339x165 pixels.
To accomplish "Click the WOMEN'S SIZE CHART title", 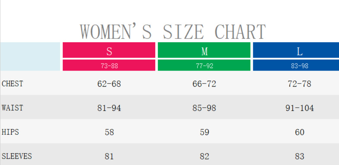I will point(173,32).
